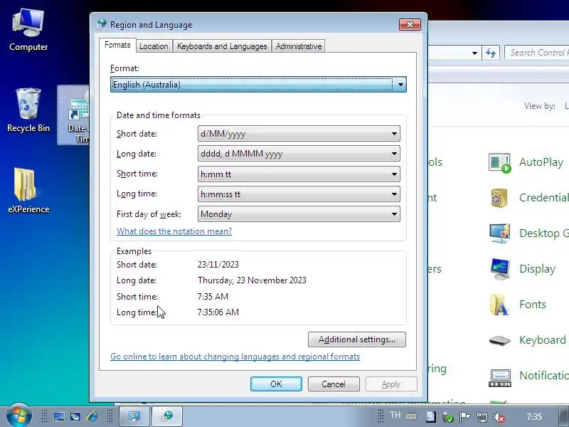Image resolution: width=569 pixels, height=427 pixels.
Task: Click the Search Control Panel field
Action: pos(537,53)
